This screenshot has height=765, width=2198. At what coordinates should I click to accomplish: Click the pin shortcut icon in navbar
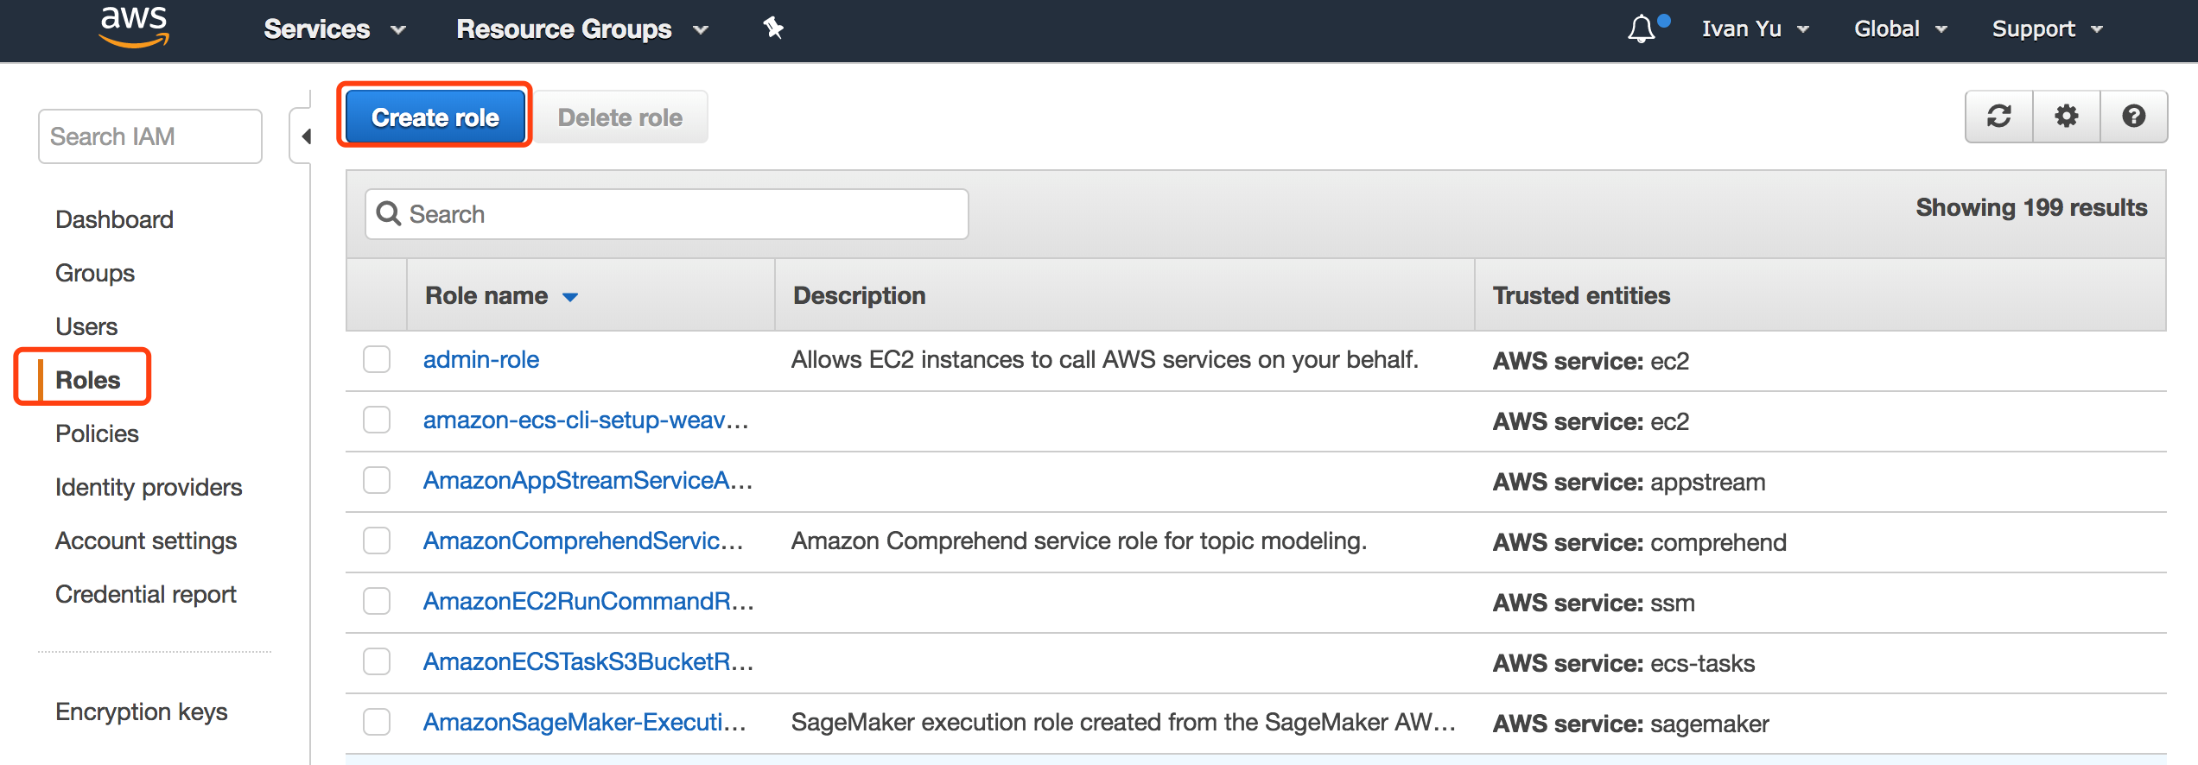pos(772,28)
